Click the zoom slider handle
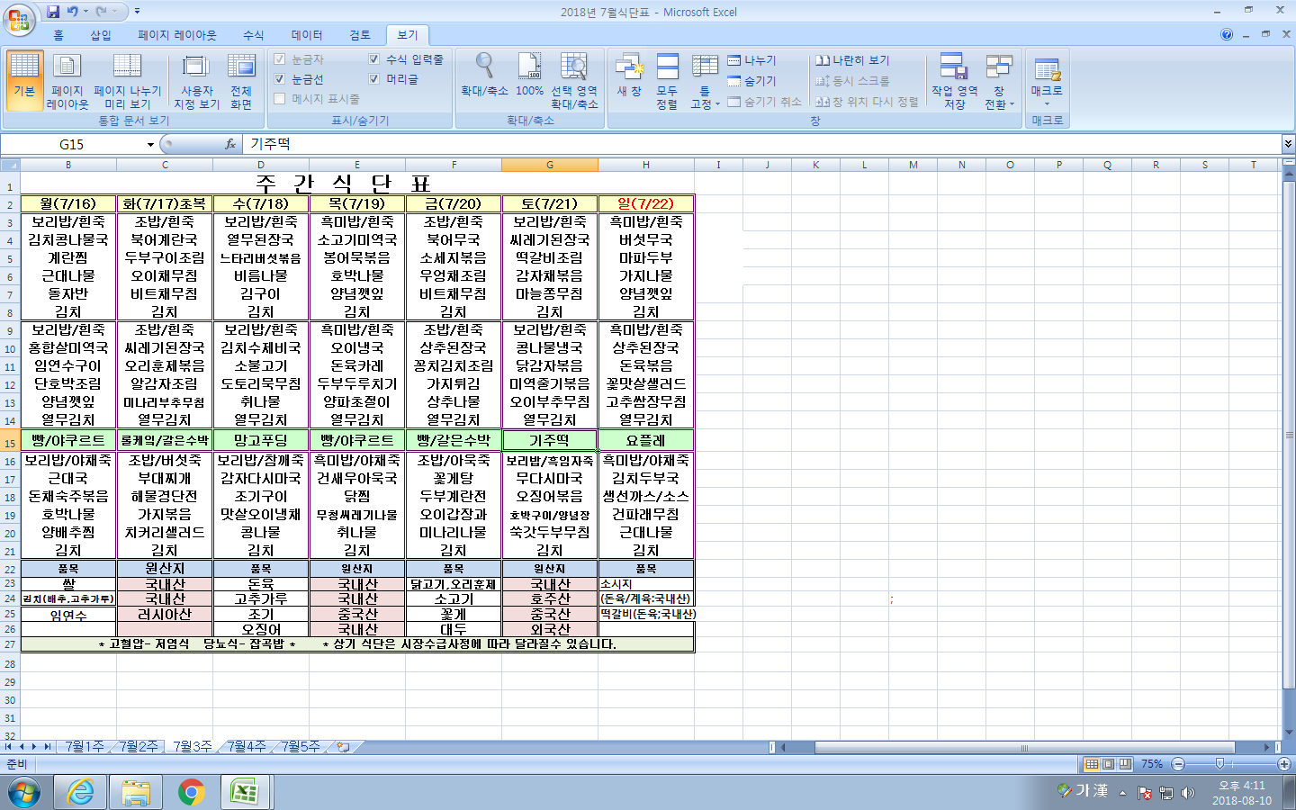 [x=1219, y=764]
